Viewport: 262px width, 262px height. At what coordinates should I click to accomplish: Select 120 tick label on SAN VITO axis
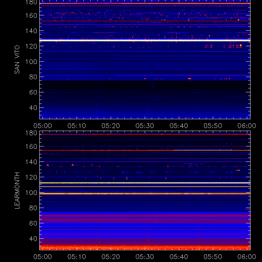(x=31, y=46)
